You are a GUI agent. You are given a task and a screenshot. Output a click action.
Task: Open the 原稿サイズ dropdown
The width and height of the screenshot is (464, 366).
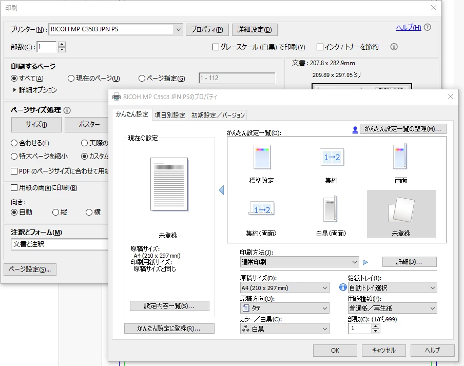[284, 287]
